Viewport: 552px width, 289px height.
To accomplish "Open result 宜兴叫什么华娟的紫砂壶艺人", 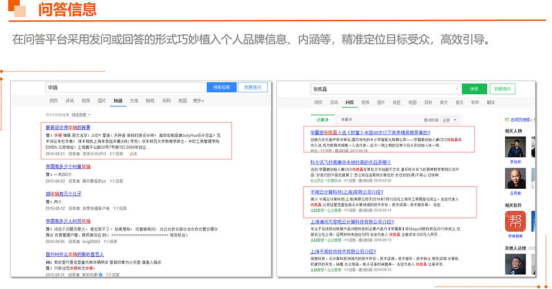I will tap(74, 254).
